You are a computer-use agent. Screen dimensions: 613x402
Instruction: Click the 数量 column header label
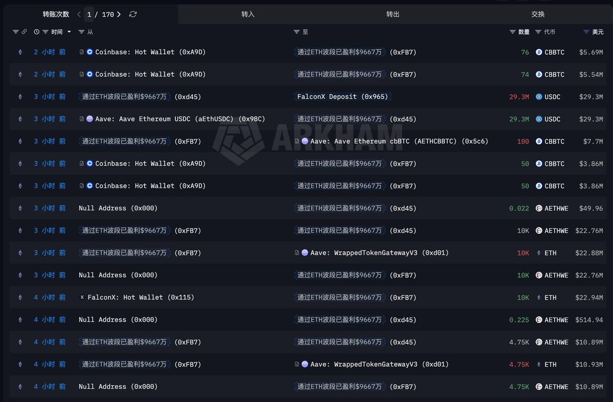(524, 32)
